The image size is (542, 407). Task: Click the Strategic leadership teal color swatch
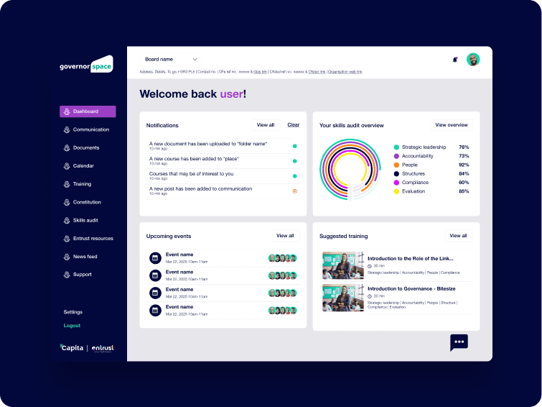coord(396,147)
